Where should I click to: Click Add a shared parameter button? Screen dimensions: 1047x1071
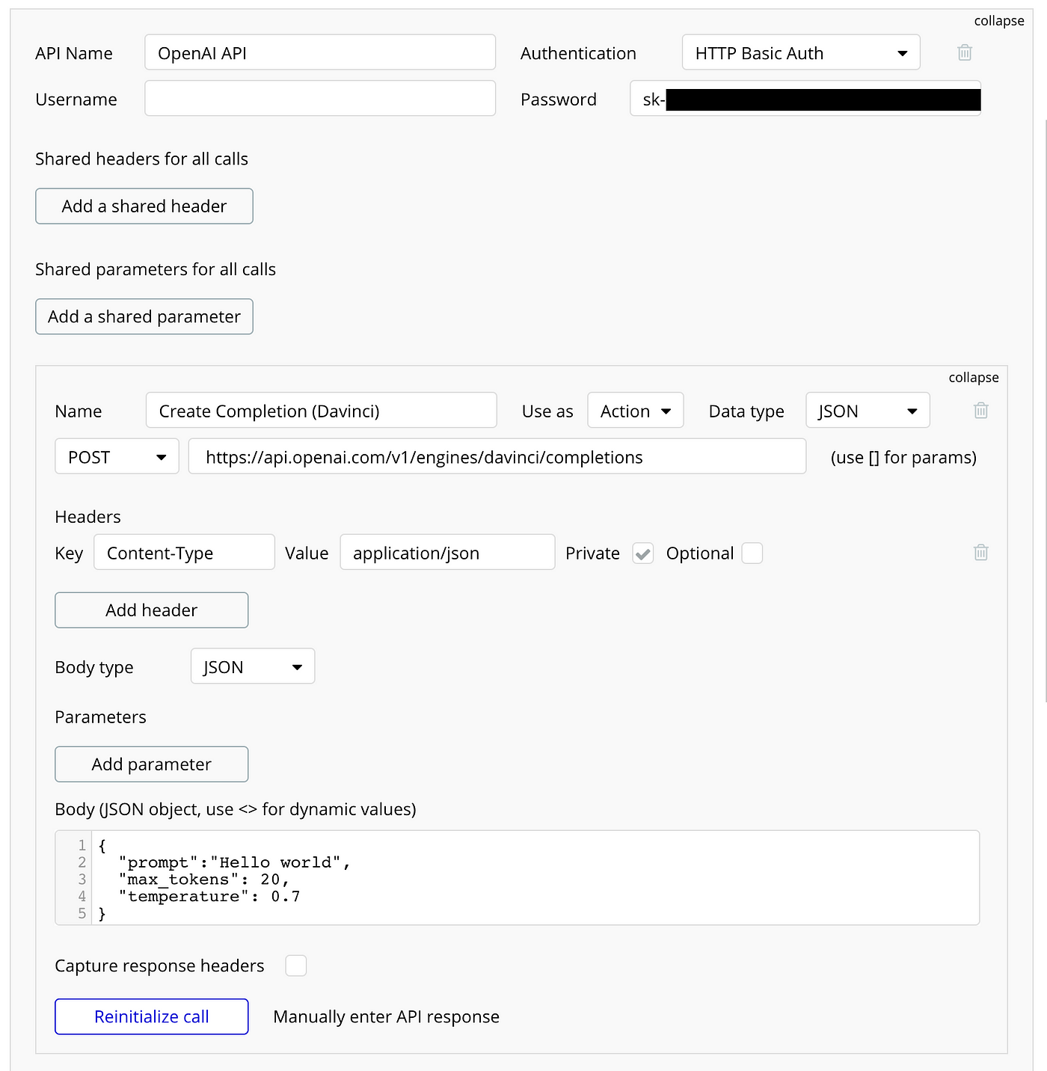(144, 317)
